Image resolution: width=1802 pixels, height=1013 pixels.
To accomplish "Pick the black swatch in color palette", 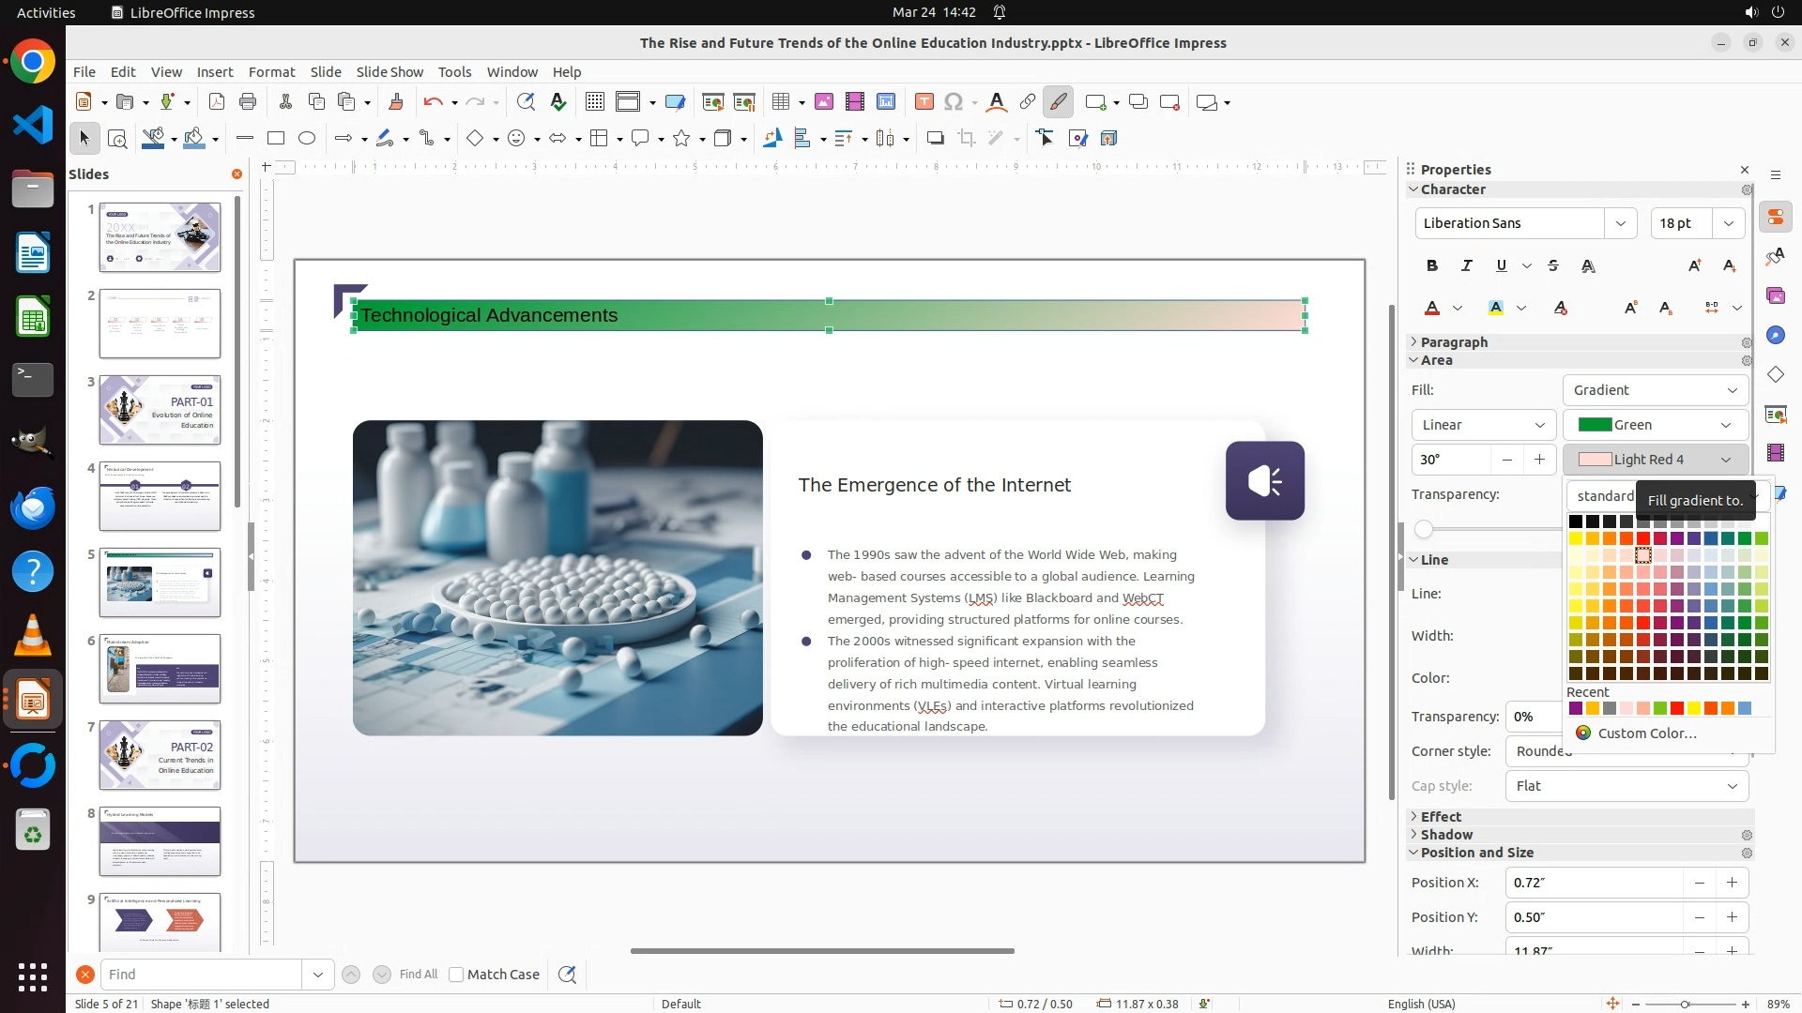I will (x=1576, y=522).
